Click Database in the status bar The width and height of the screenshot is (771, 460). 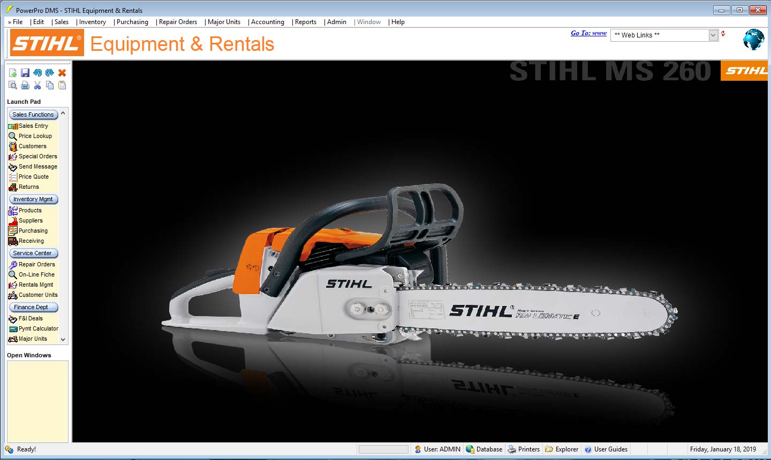(484, 449)
